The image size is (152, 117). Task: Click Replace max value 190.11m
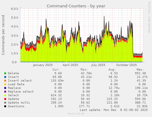click(141, 88)
